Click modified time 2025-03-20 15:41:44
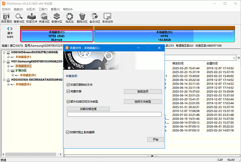241x162 pixels. (186, 68)
